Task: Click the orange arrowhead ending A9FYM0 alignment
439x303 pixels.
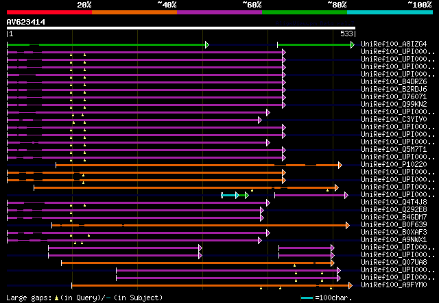Action: (351, 285)
